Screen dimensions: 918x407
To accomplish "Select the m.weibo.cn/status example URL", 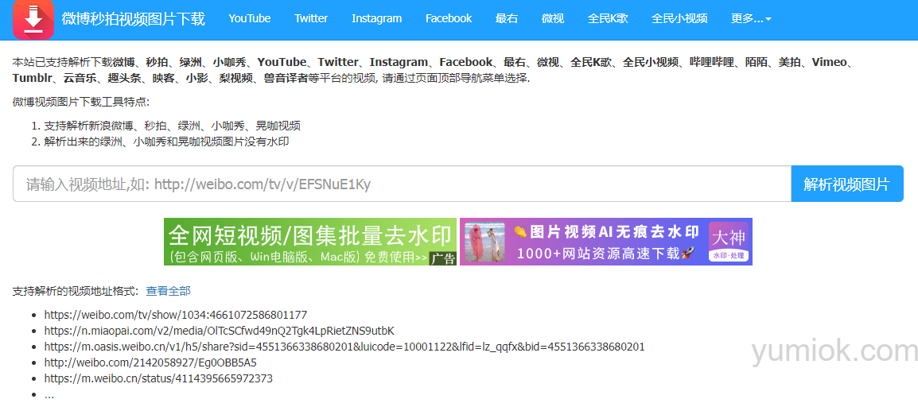I will [158, 378].
